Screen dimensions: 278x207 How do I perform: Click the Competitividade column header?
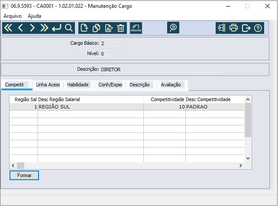click(x=165, y=99)
